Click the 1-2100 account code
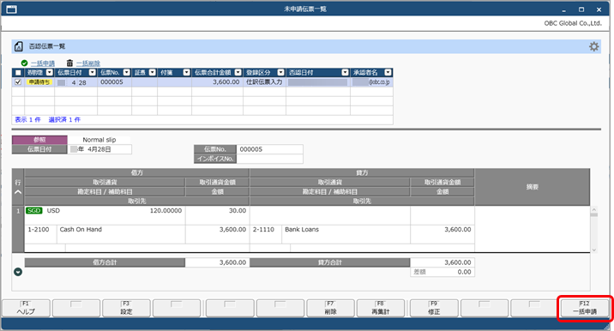The width and height of the screenshot is (614, 331). coord(39,230)
